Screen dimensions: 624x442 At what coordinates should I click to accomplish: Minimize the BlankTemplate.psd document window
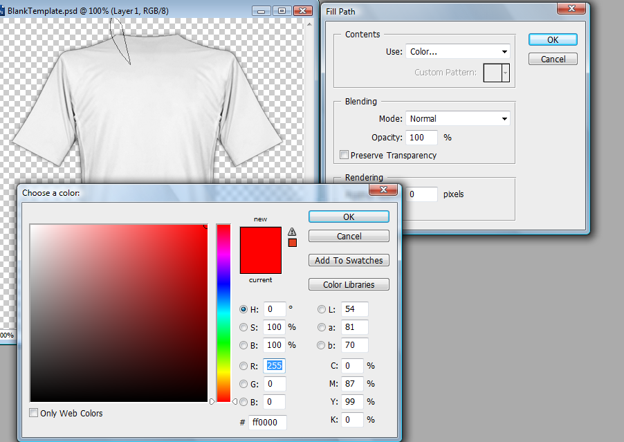click(261, 11)
